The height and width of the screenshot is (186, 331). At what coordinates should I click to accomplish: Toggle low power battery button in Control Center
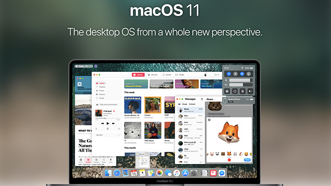[x=250, y=91]
